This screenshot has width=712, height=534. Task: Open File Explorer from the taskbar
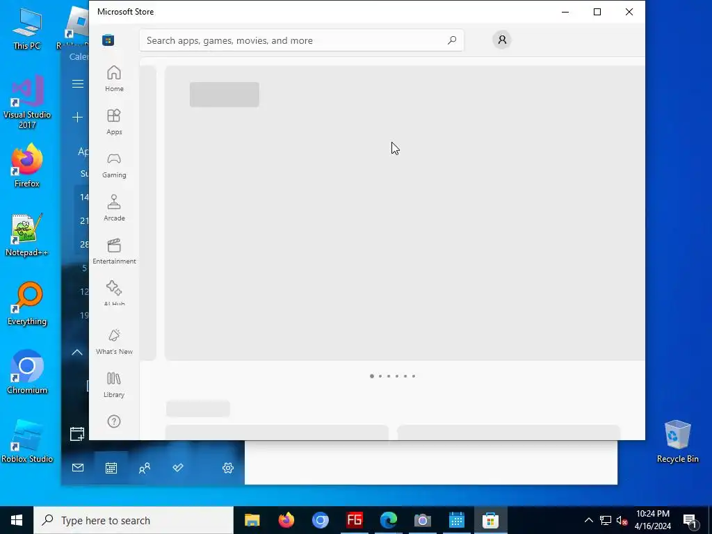point(252,520)
